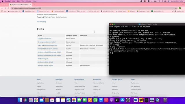
Task: Bookmark this page with the star icon
Action: [176, 8]
